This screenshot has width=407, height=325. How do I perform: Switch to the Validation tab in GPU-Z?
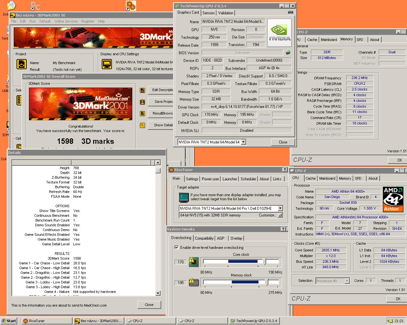click(226, 13)
